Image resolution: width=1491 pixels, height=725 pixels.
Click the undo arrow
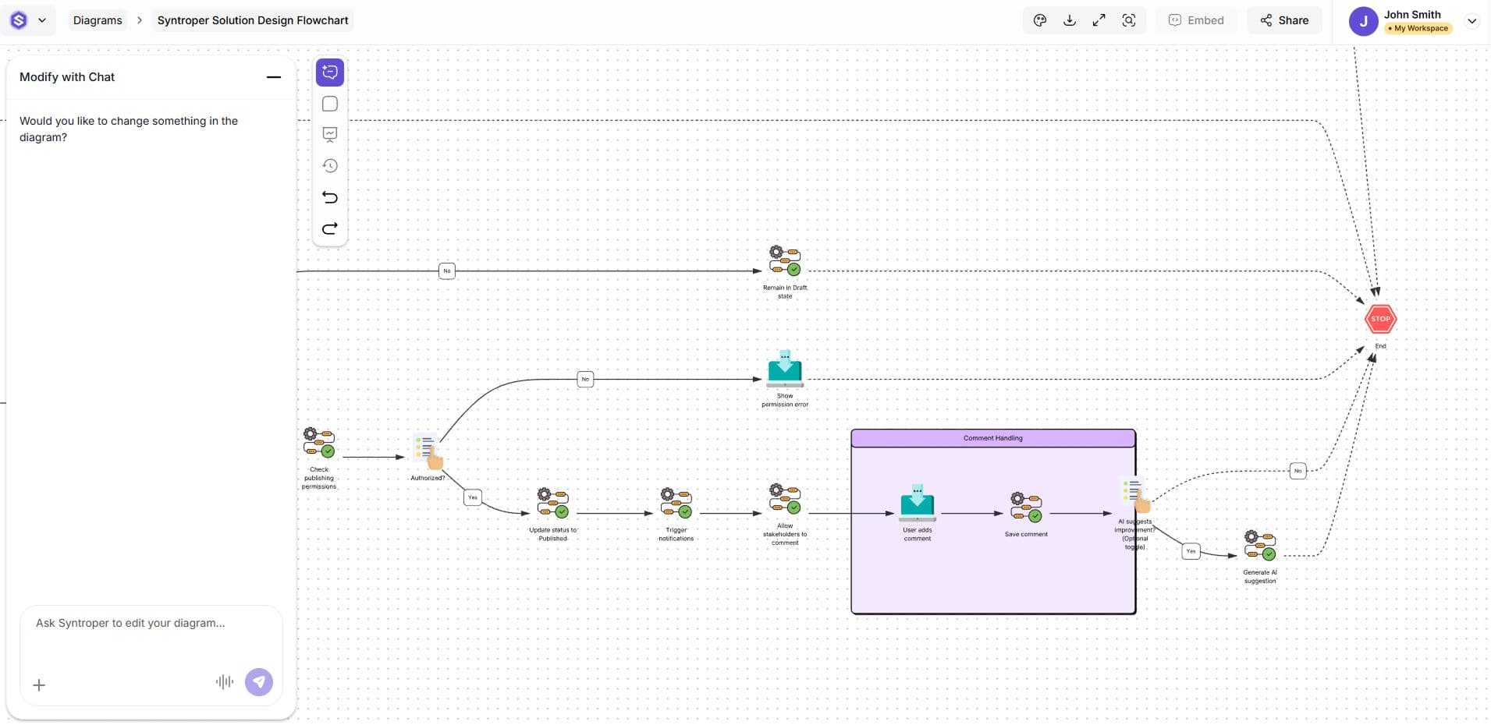330,197
